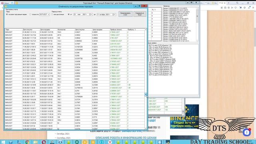Open File Explorer from the taskbar
The image size is (256, 144).
point(36,142)
